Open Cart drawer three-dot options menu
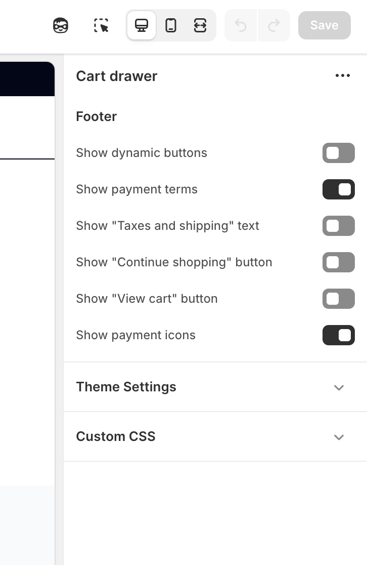The height and width of the screenshot is (565, 367). (x=342, y=76)
